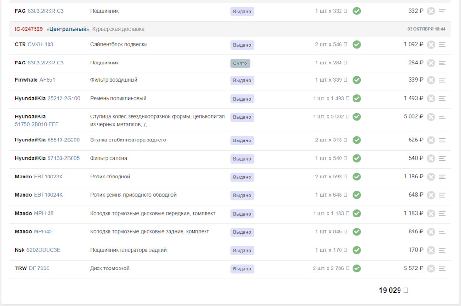
Task: Click green checkmark for Mando MPH-38
Action: (x=357, y=213)
